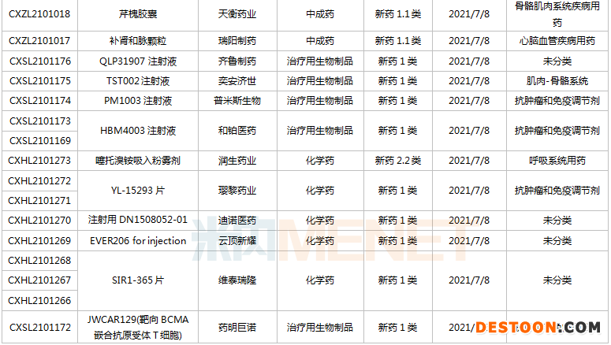This screenshot has width=611, height=345.
Task: Select acceptance number CXSL2101175
Action: 40,81
